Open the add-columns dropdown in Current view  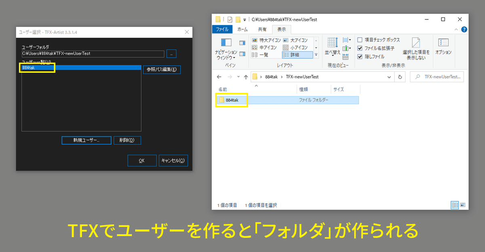346,49
